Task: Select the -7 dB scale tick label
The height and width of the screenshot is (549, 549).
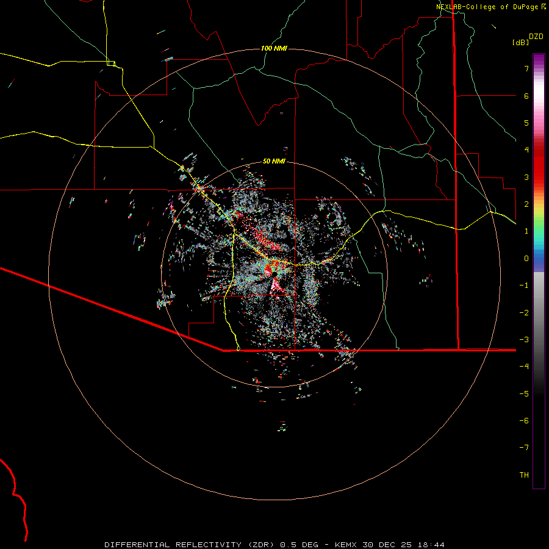Action: (523, 448)
